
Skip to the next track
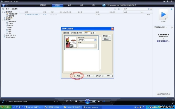(93, 101)
